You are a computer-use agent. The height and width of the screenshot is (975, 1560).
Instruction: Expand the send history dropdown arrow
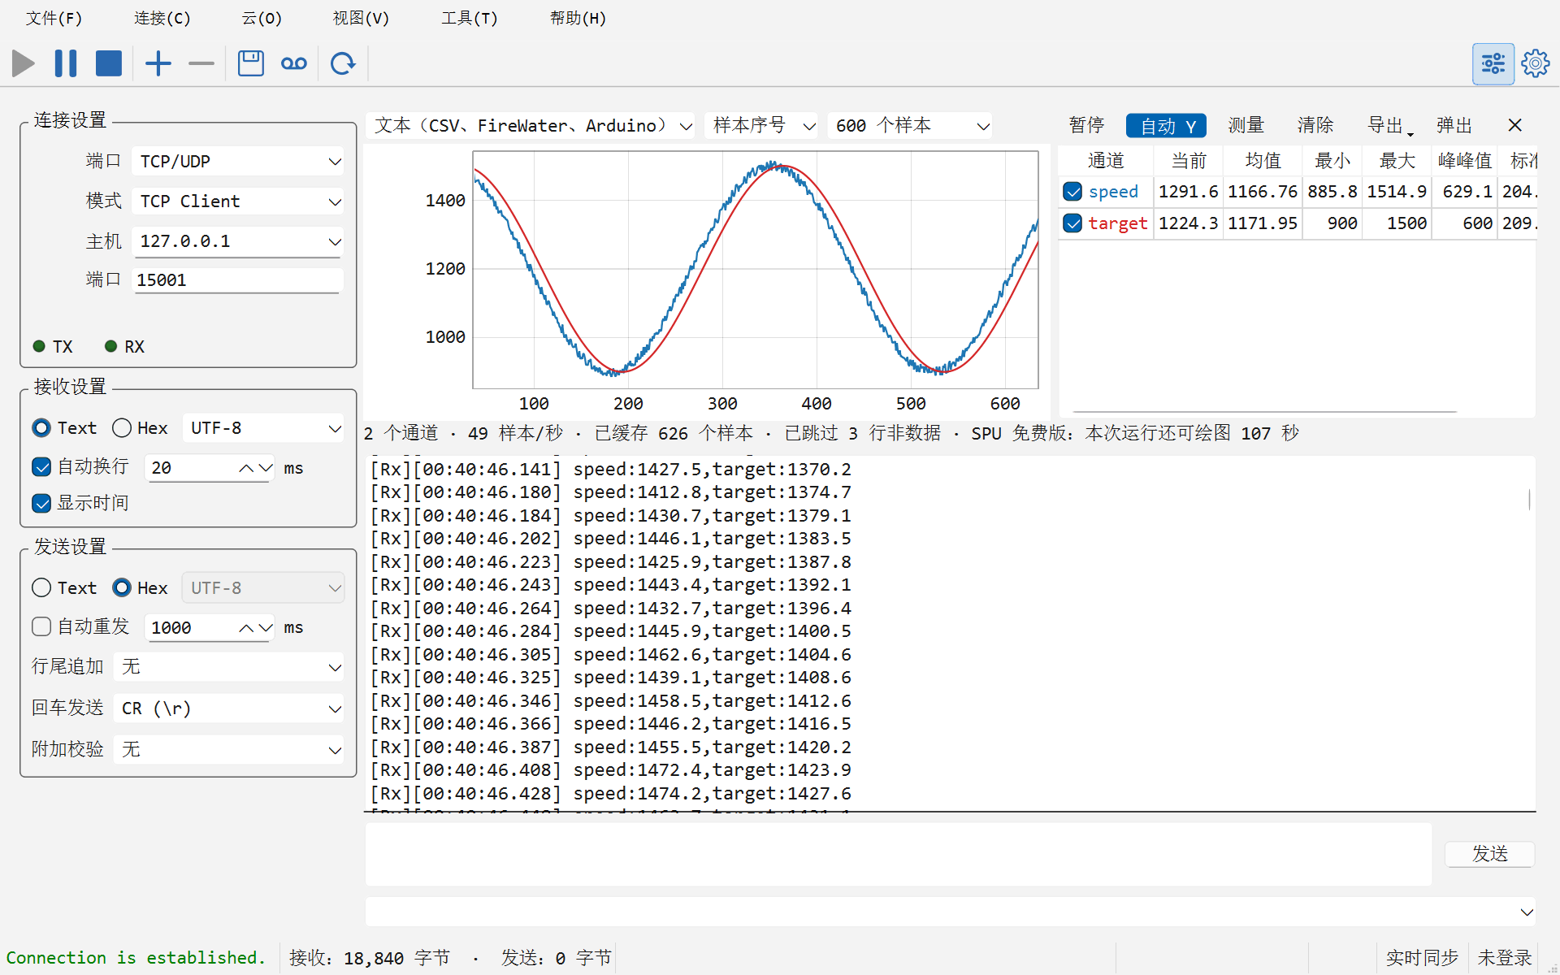pos(1527,912)
